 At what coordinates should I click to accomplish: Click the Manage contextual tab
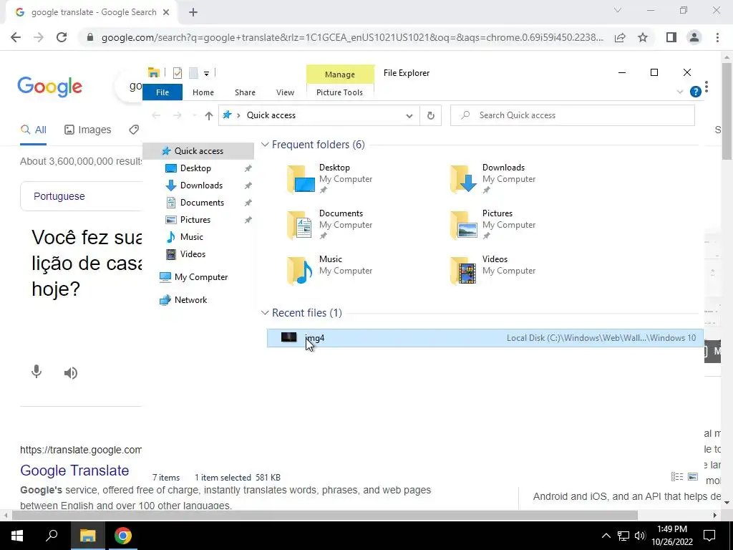click(x=340, y=74)
